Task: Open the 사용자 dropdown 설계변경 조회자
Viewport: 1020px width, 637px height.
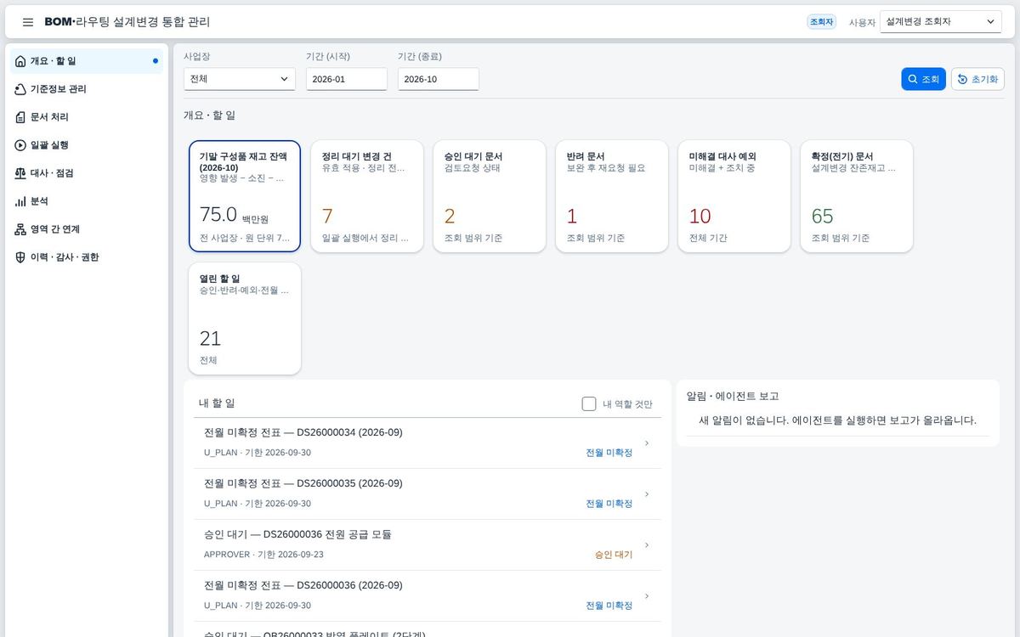Action: (x=941, y=22)
